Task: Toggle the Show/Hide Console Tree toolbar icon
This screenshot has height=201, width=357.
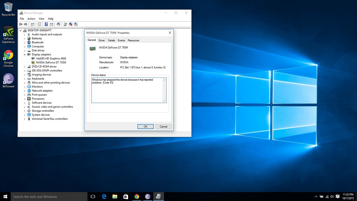Action: click(33, 24)
